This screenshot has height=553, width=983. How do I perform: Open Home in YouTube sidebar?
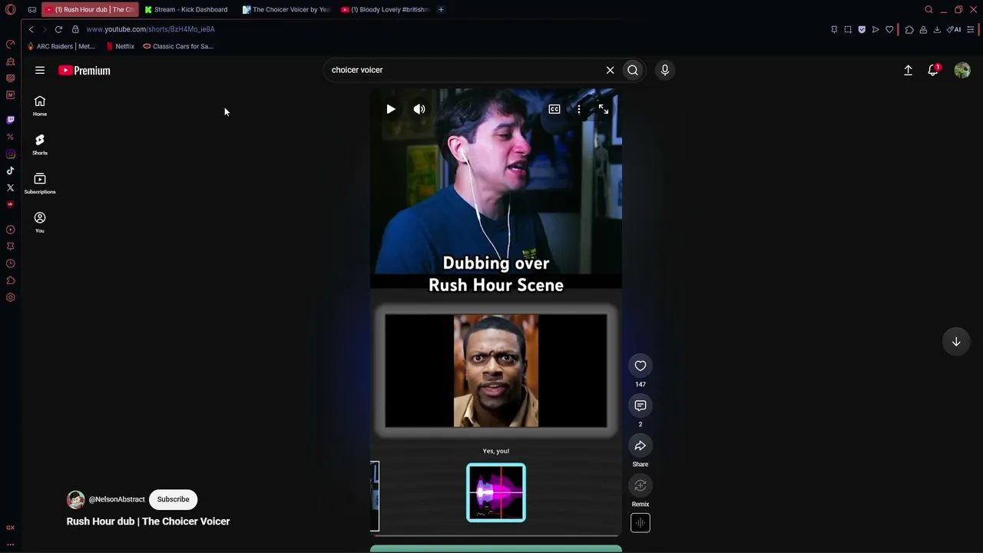click(x=40, y=105)
